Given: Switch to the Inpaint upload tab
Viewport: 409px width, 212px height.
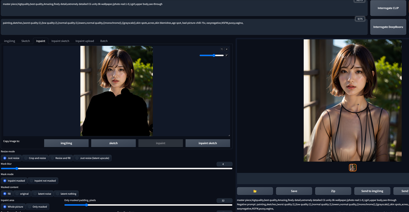Looking at the screenshot, I should pos(85,41).
